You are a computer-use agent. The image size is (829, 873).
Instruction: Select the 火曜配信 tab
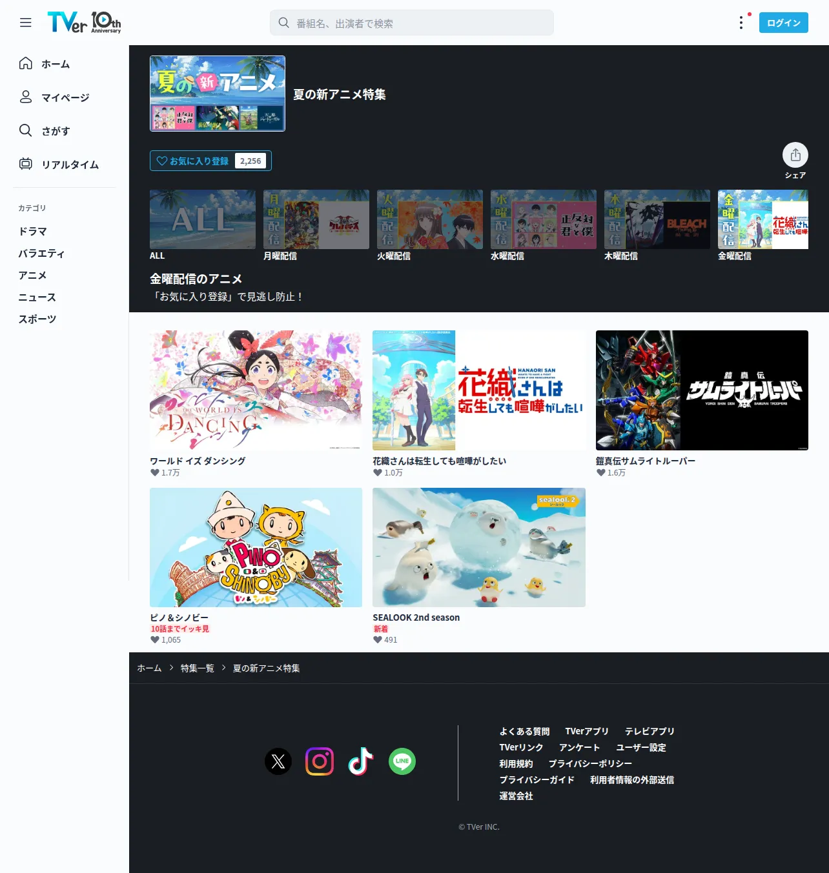point(430,225)
